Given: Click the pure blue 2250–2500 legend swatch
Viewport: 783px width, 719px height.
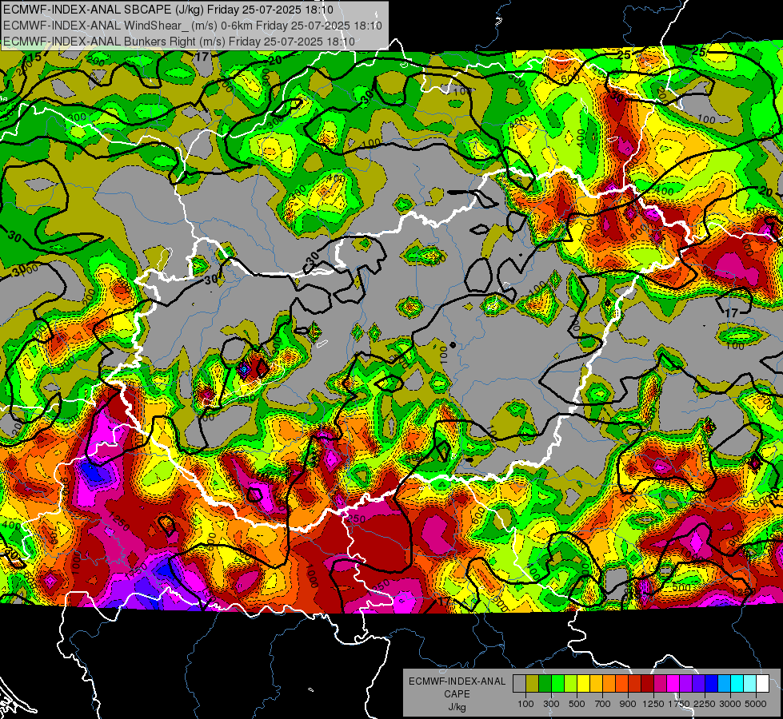Looking at the screenshot, I should (x=712, y=684).
